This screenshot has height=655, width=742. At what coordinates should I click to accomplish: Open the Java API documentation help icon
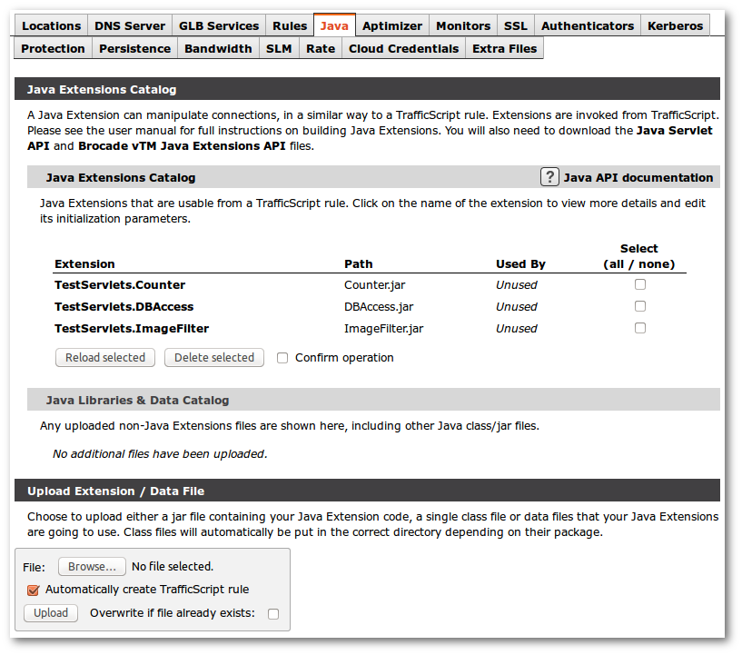click(549, 177)
